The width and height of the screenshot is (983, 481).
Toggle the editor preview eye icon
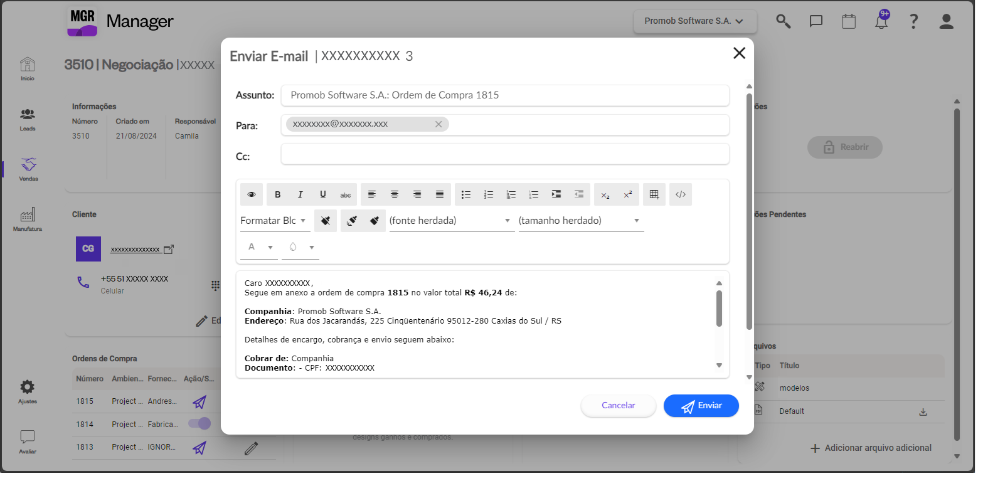click(252, 194)
